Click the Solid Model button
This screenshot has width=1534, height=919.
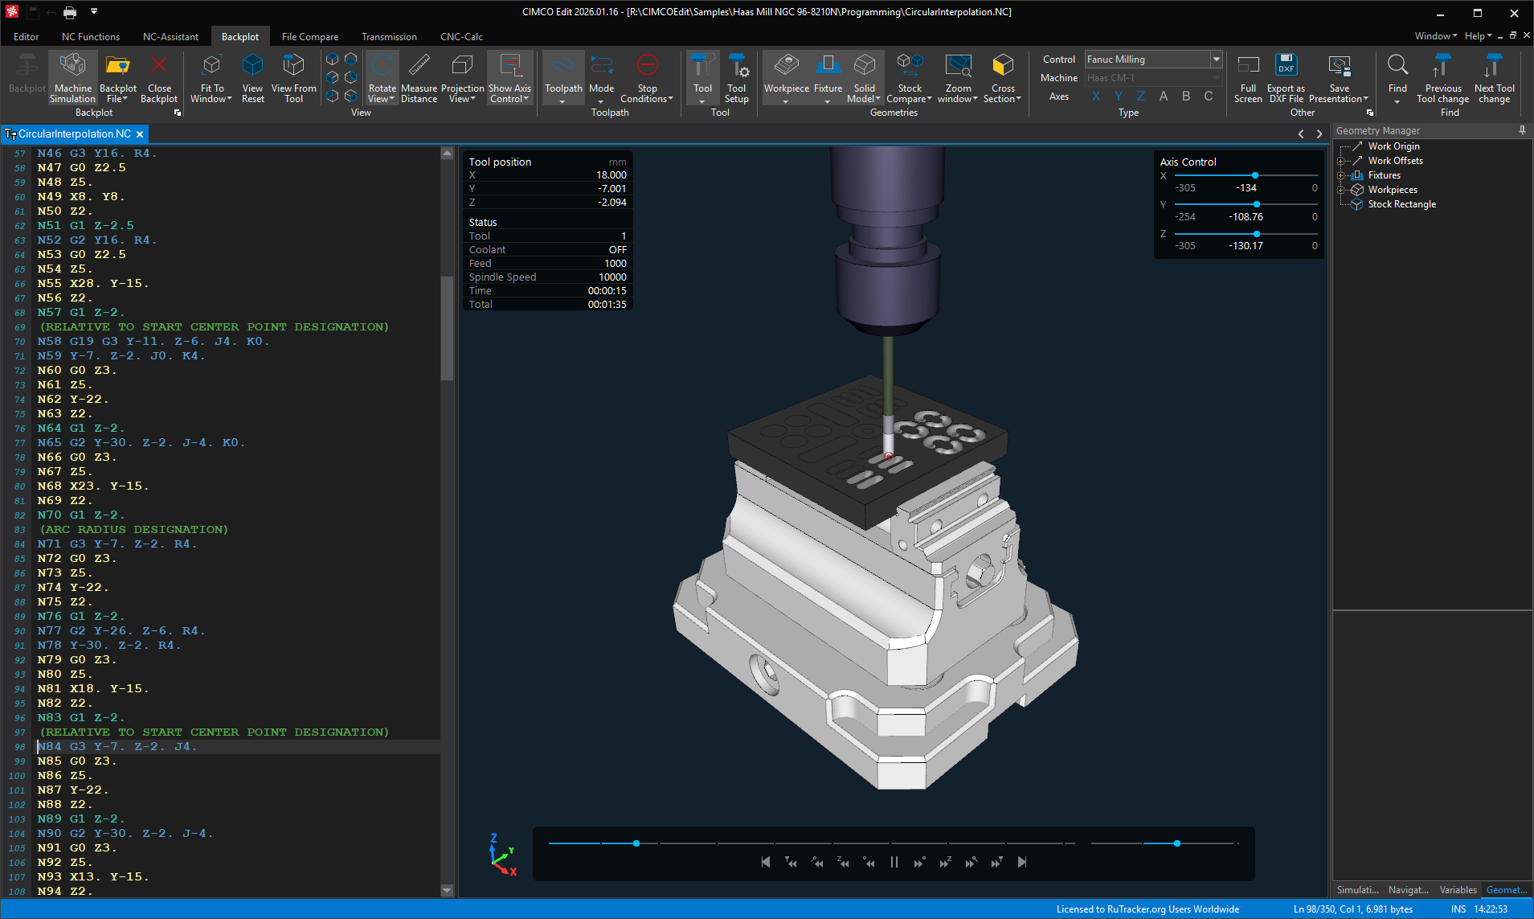click(864, 78)
